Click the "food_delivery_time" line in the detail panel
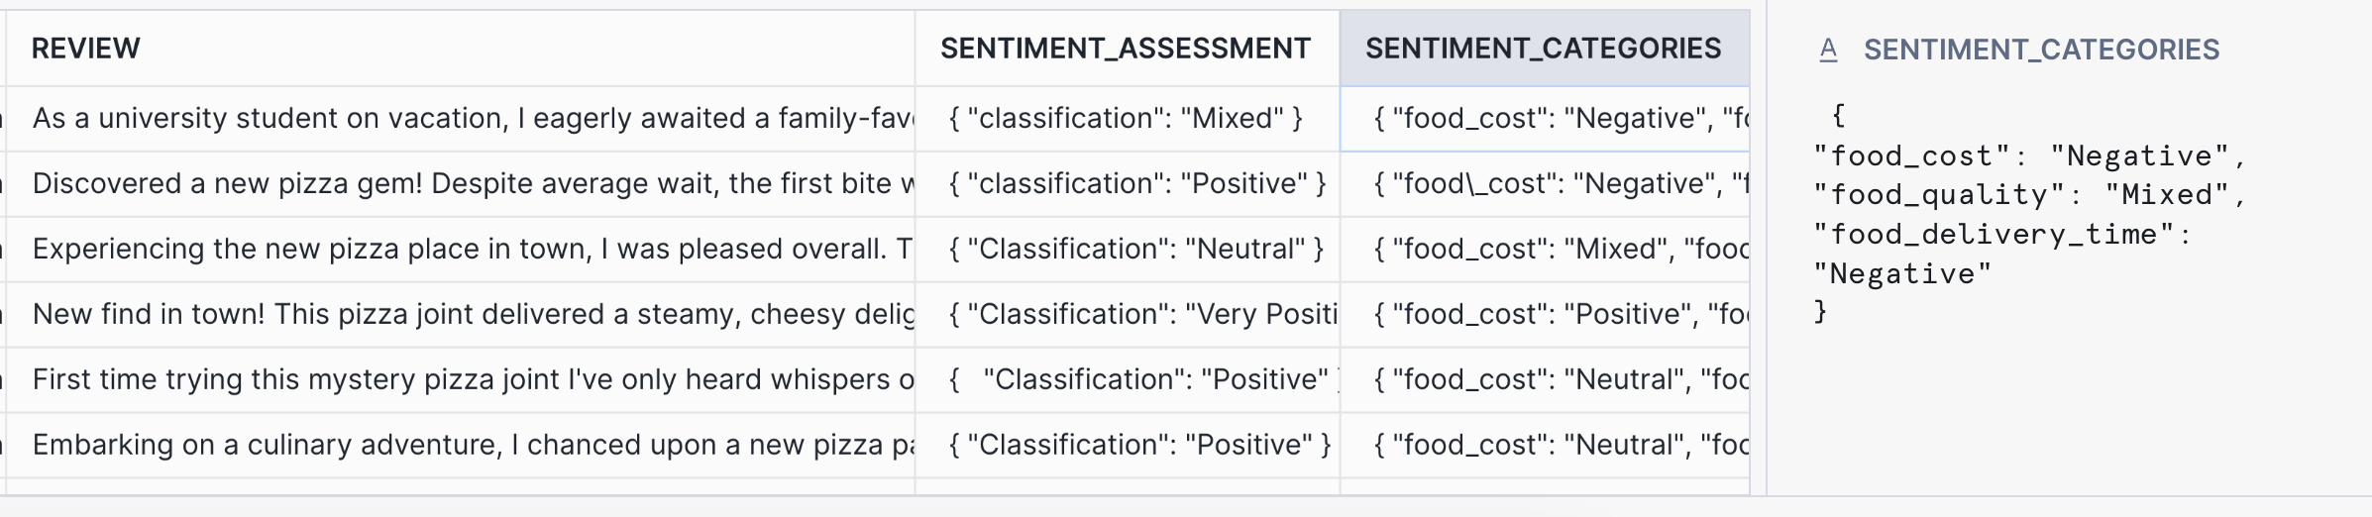Viewport: 2372px width, 517px height. [x=2001, y=235]
